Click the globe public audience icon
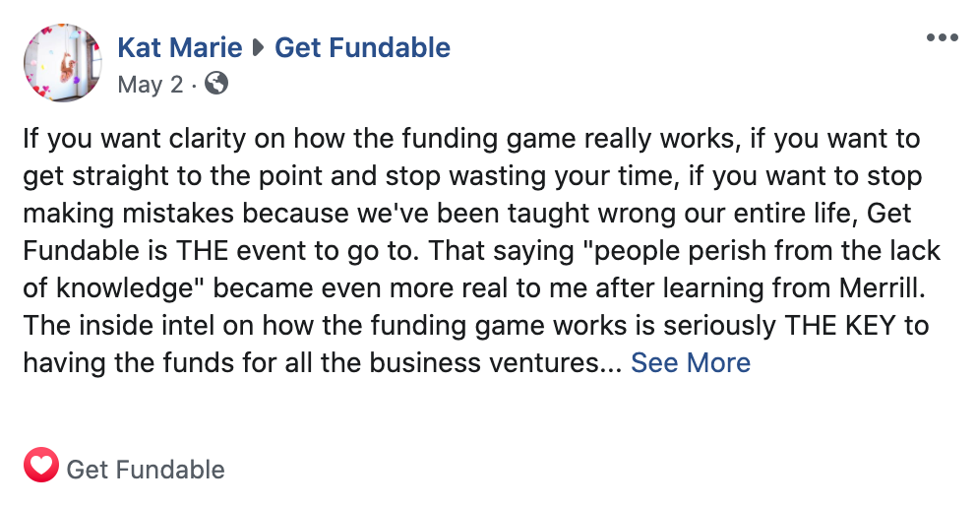The image size is (976, 506). [216, 84]
